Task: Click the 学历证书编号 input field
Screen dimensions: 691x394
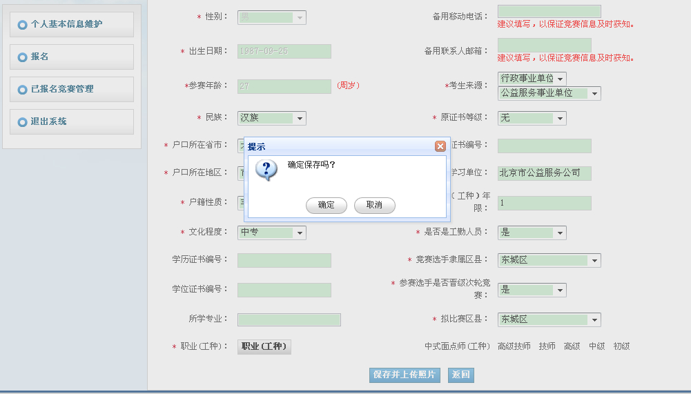Action: pos(284,260)
